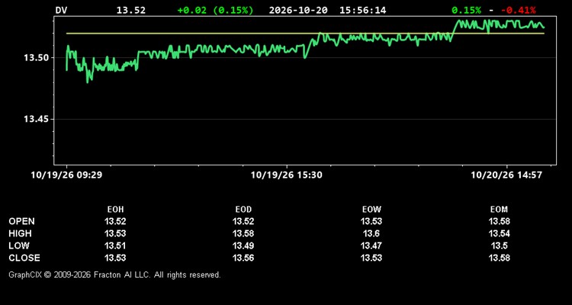Click the EOW HIGH value 13.6

(x=371, y=233)
